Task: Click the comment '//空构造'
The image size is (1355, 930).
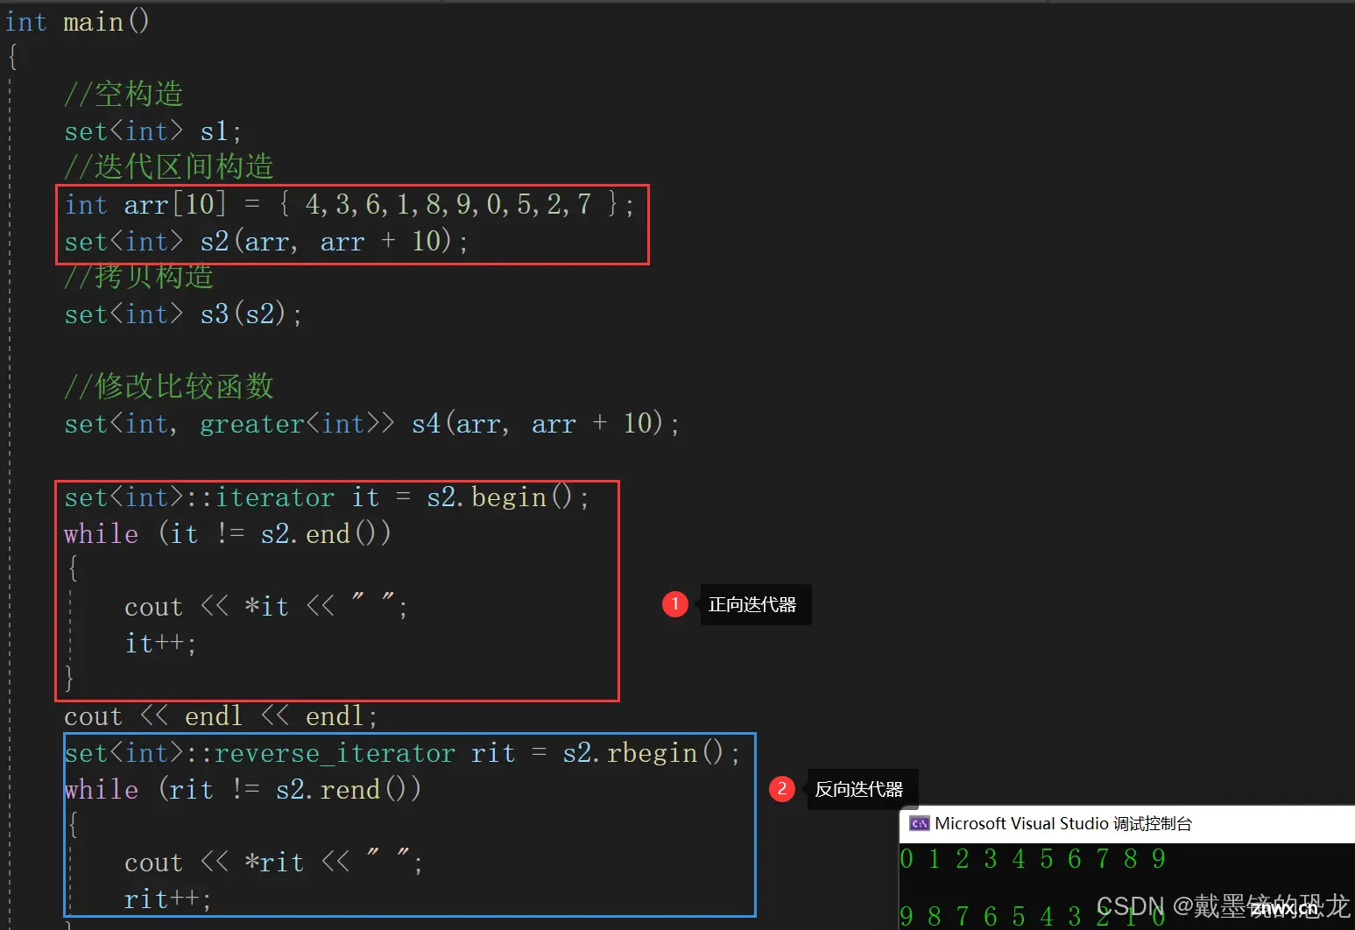Action: [x=124, y=94]
